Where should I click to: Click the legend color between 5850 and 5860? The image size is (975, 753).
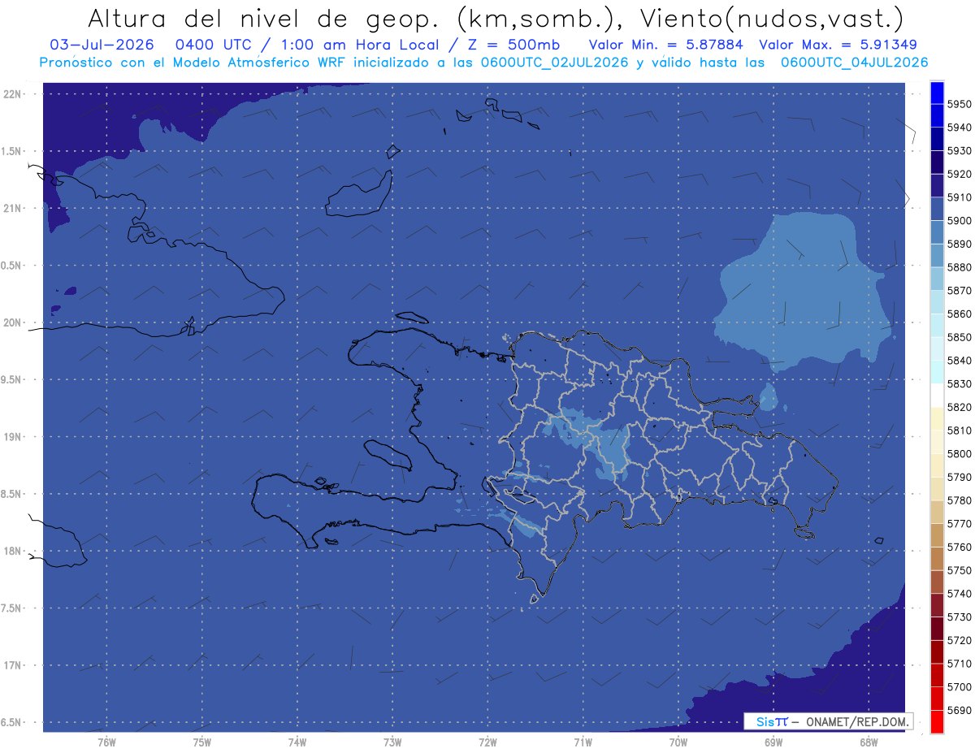(x=937, y=326)
